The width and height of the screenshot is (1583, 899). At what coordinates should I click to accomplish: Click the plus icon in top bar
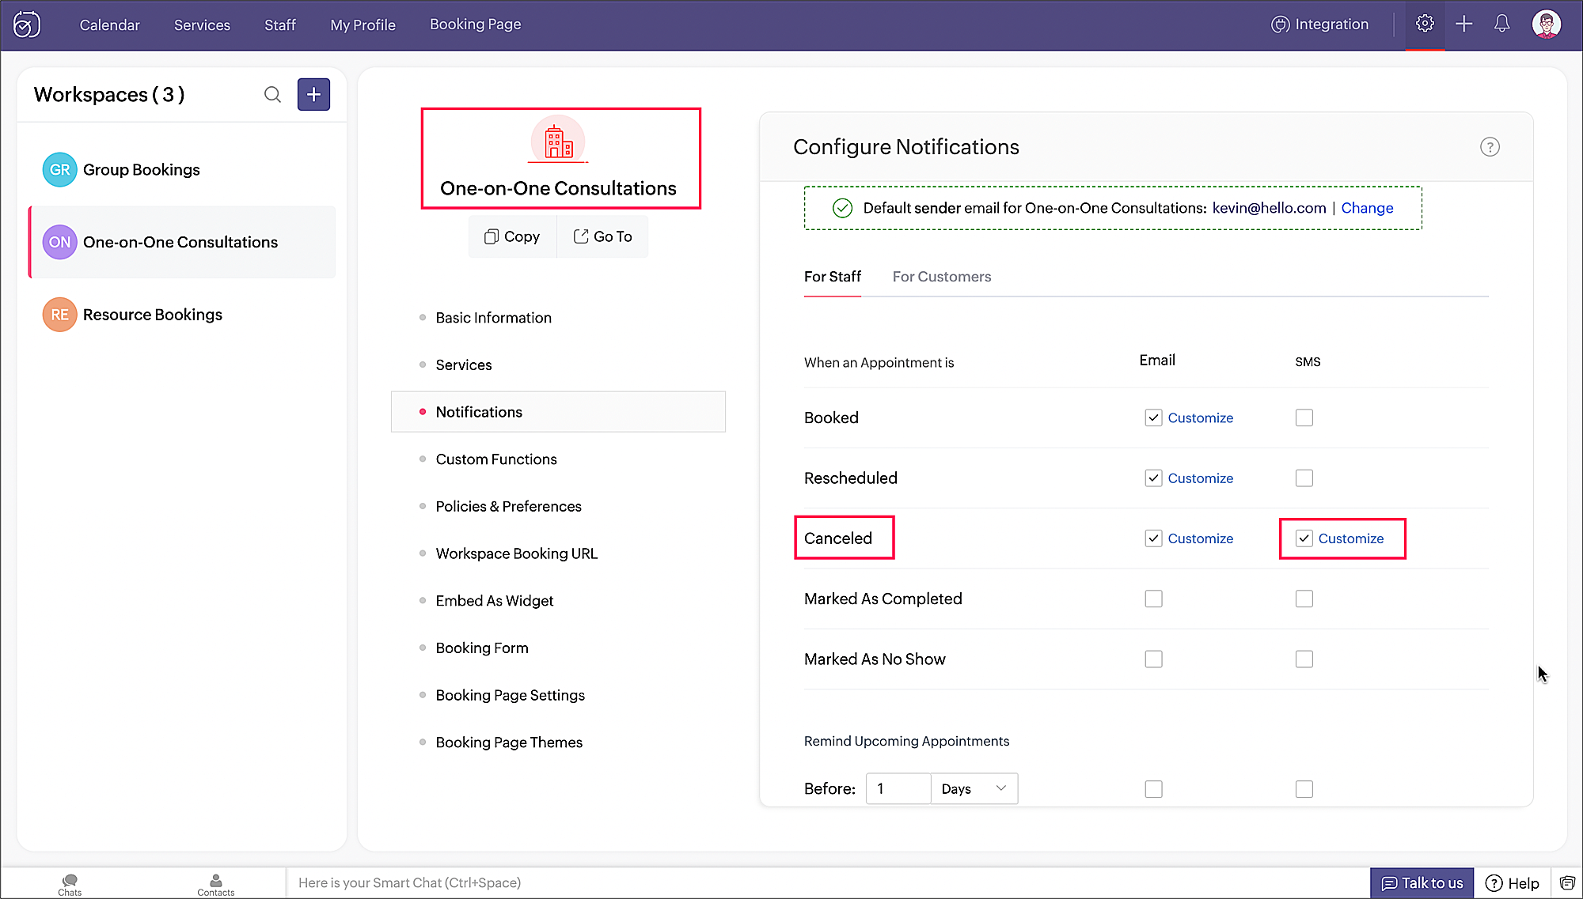point(1464,24)
